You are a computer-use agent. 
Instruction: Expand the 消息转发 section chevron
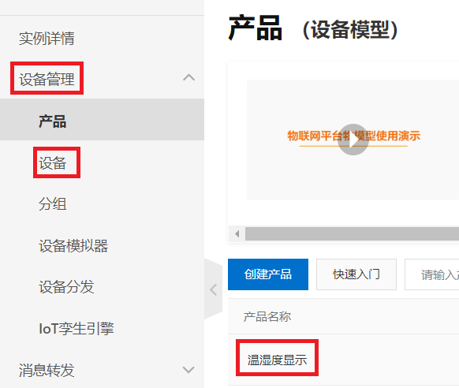pyautogui.click(x=188, y=370)
